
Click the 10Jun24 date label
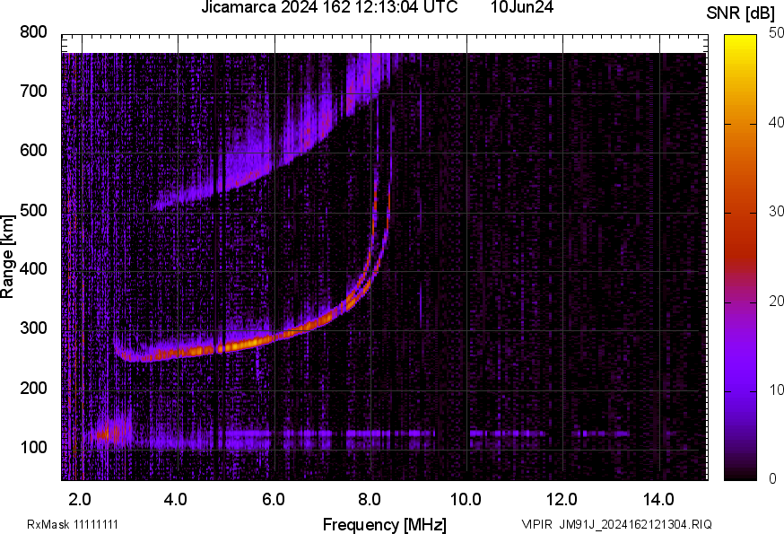pyautogui.click(x=521, y=7)
